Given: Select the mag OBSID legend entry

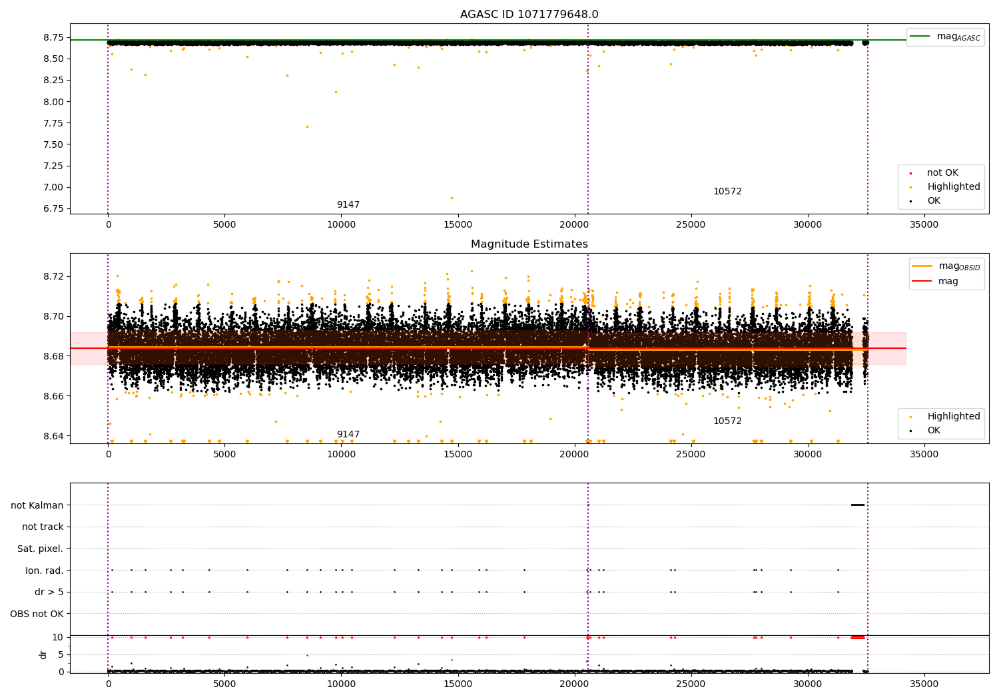Looking at the screenshot, I should pyautogui.click(x=945, y=266).
